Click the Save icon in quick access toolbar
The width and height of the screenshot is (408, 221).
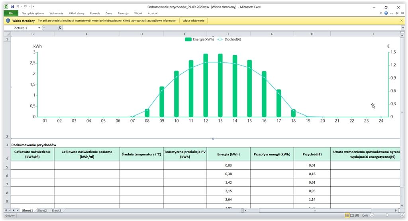(12, 6)
